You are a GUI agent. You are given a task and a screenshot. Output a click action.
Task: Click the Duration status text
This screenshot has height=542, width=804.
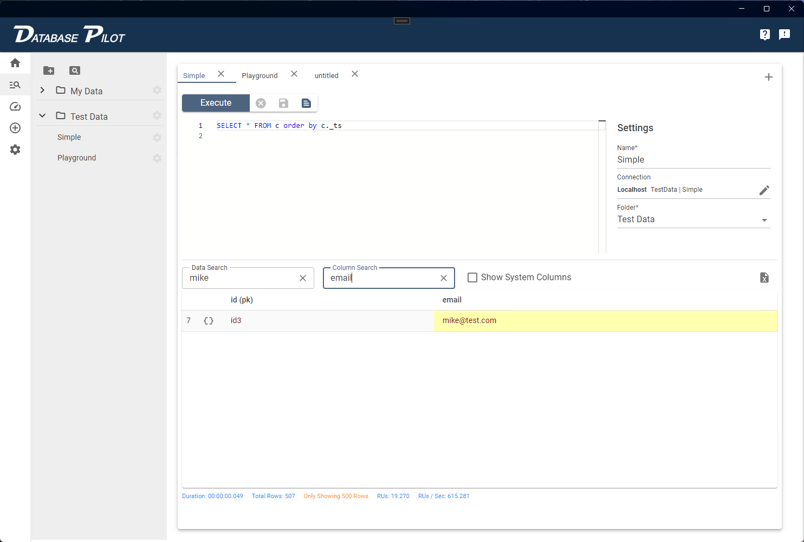click(212, 496)
